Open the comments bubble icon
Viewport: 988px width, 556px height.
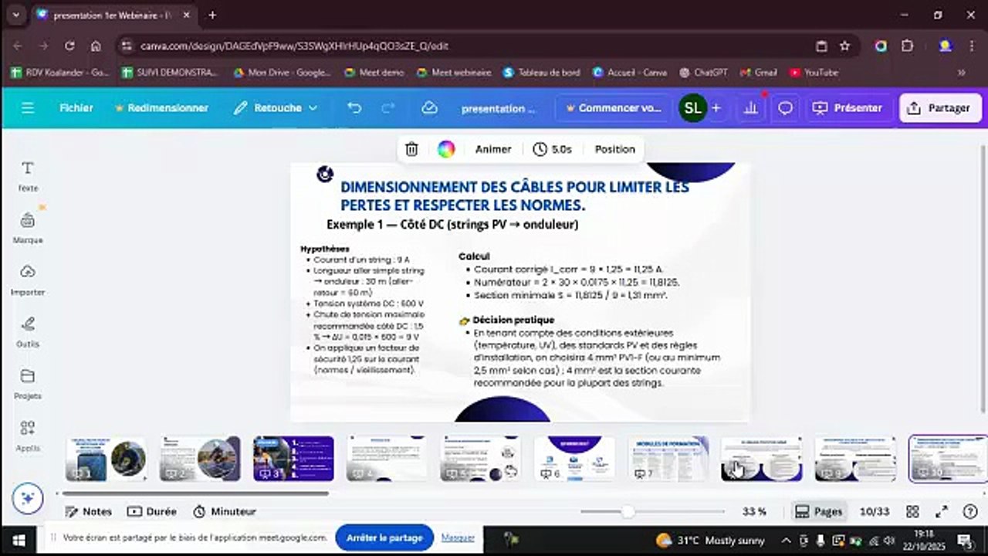[x=785, y=108]
